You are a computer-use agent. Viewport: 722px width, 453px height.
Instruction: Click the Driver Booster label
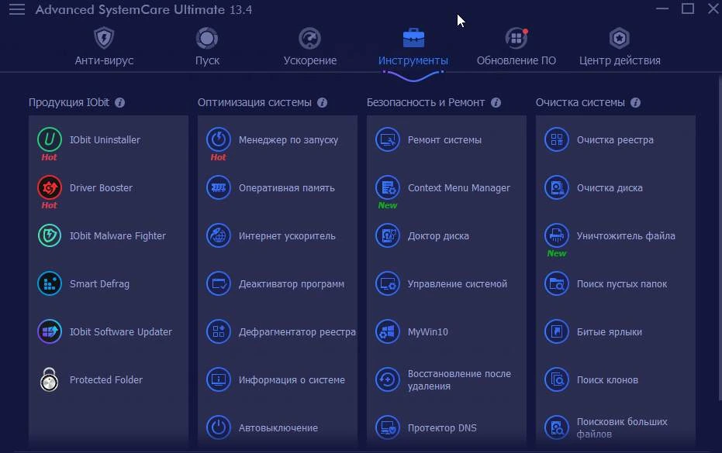(101, 187)
